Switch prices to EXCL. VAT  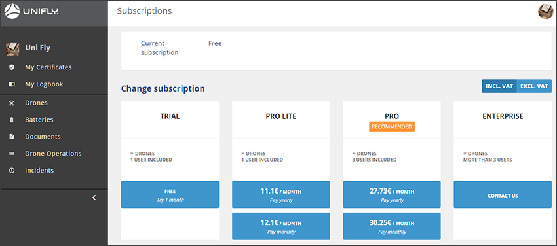[x=534, y=86]
